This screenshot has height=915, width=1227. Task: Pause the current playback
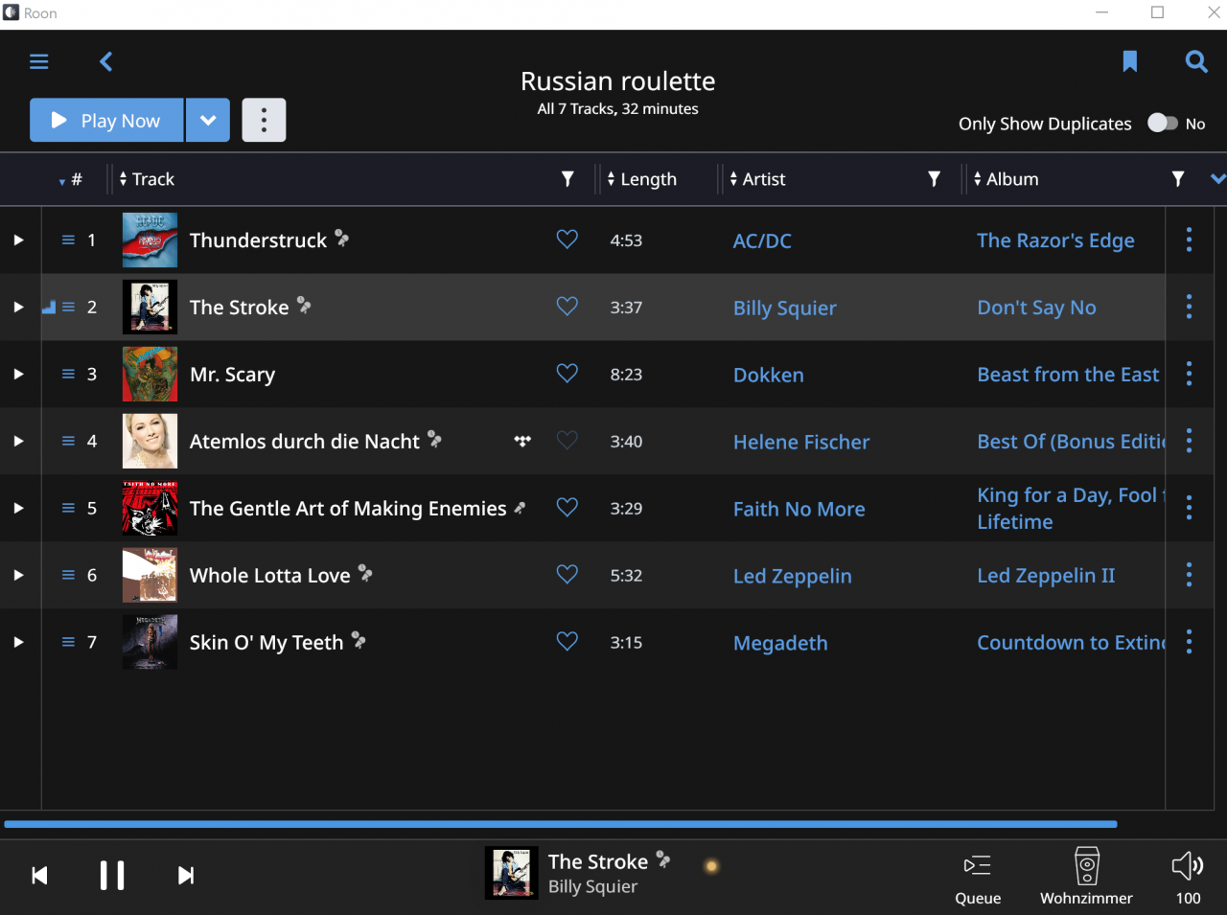(x=112, y=875)
